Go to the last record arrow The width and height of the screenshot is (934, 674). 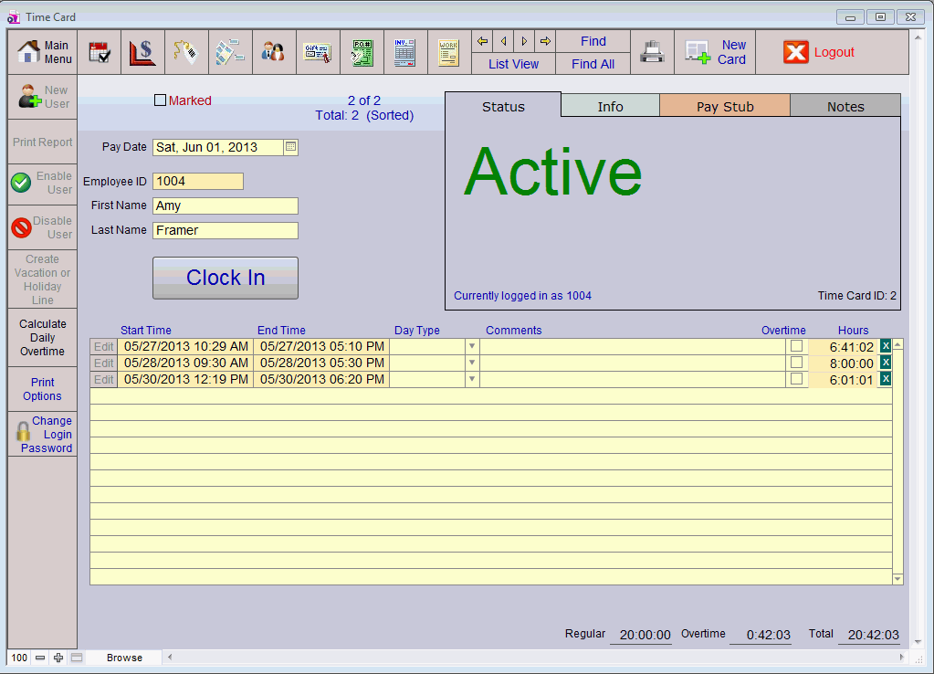click(545, 41)
